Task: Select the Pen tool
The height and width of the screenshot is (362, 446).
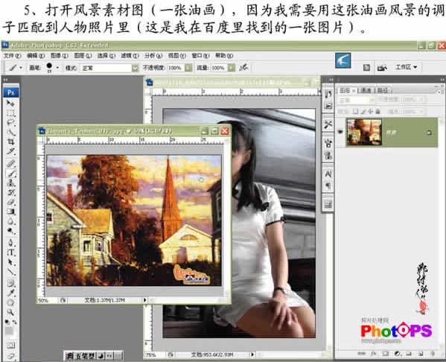Action: tap(10, 243)
